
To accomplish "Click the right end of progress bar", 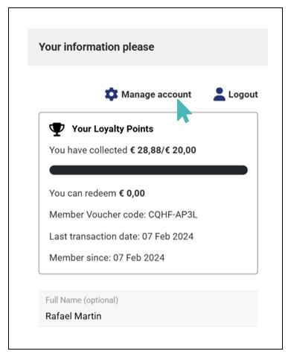I will [243, 170].
